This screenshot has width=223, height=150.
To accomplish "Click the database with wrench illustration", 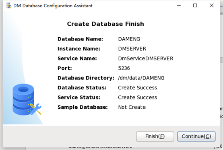I will pos(27,99).
